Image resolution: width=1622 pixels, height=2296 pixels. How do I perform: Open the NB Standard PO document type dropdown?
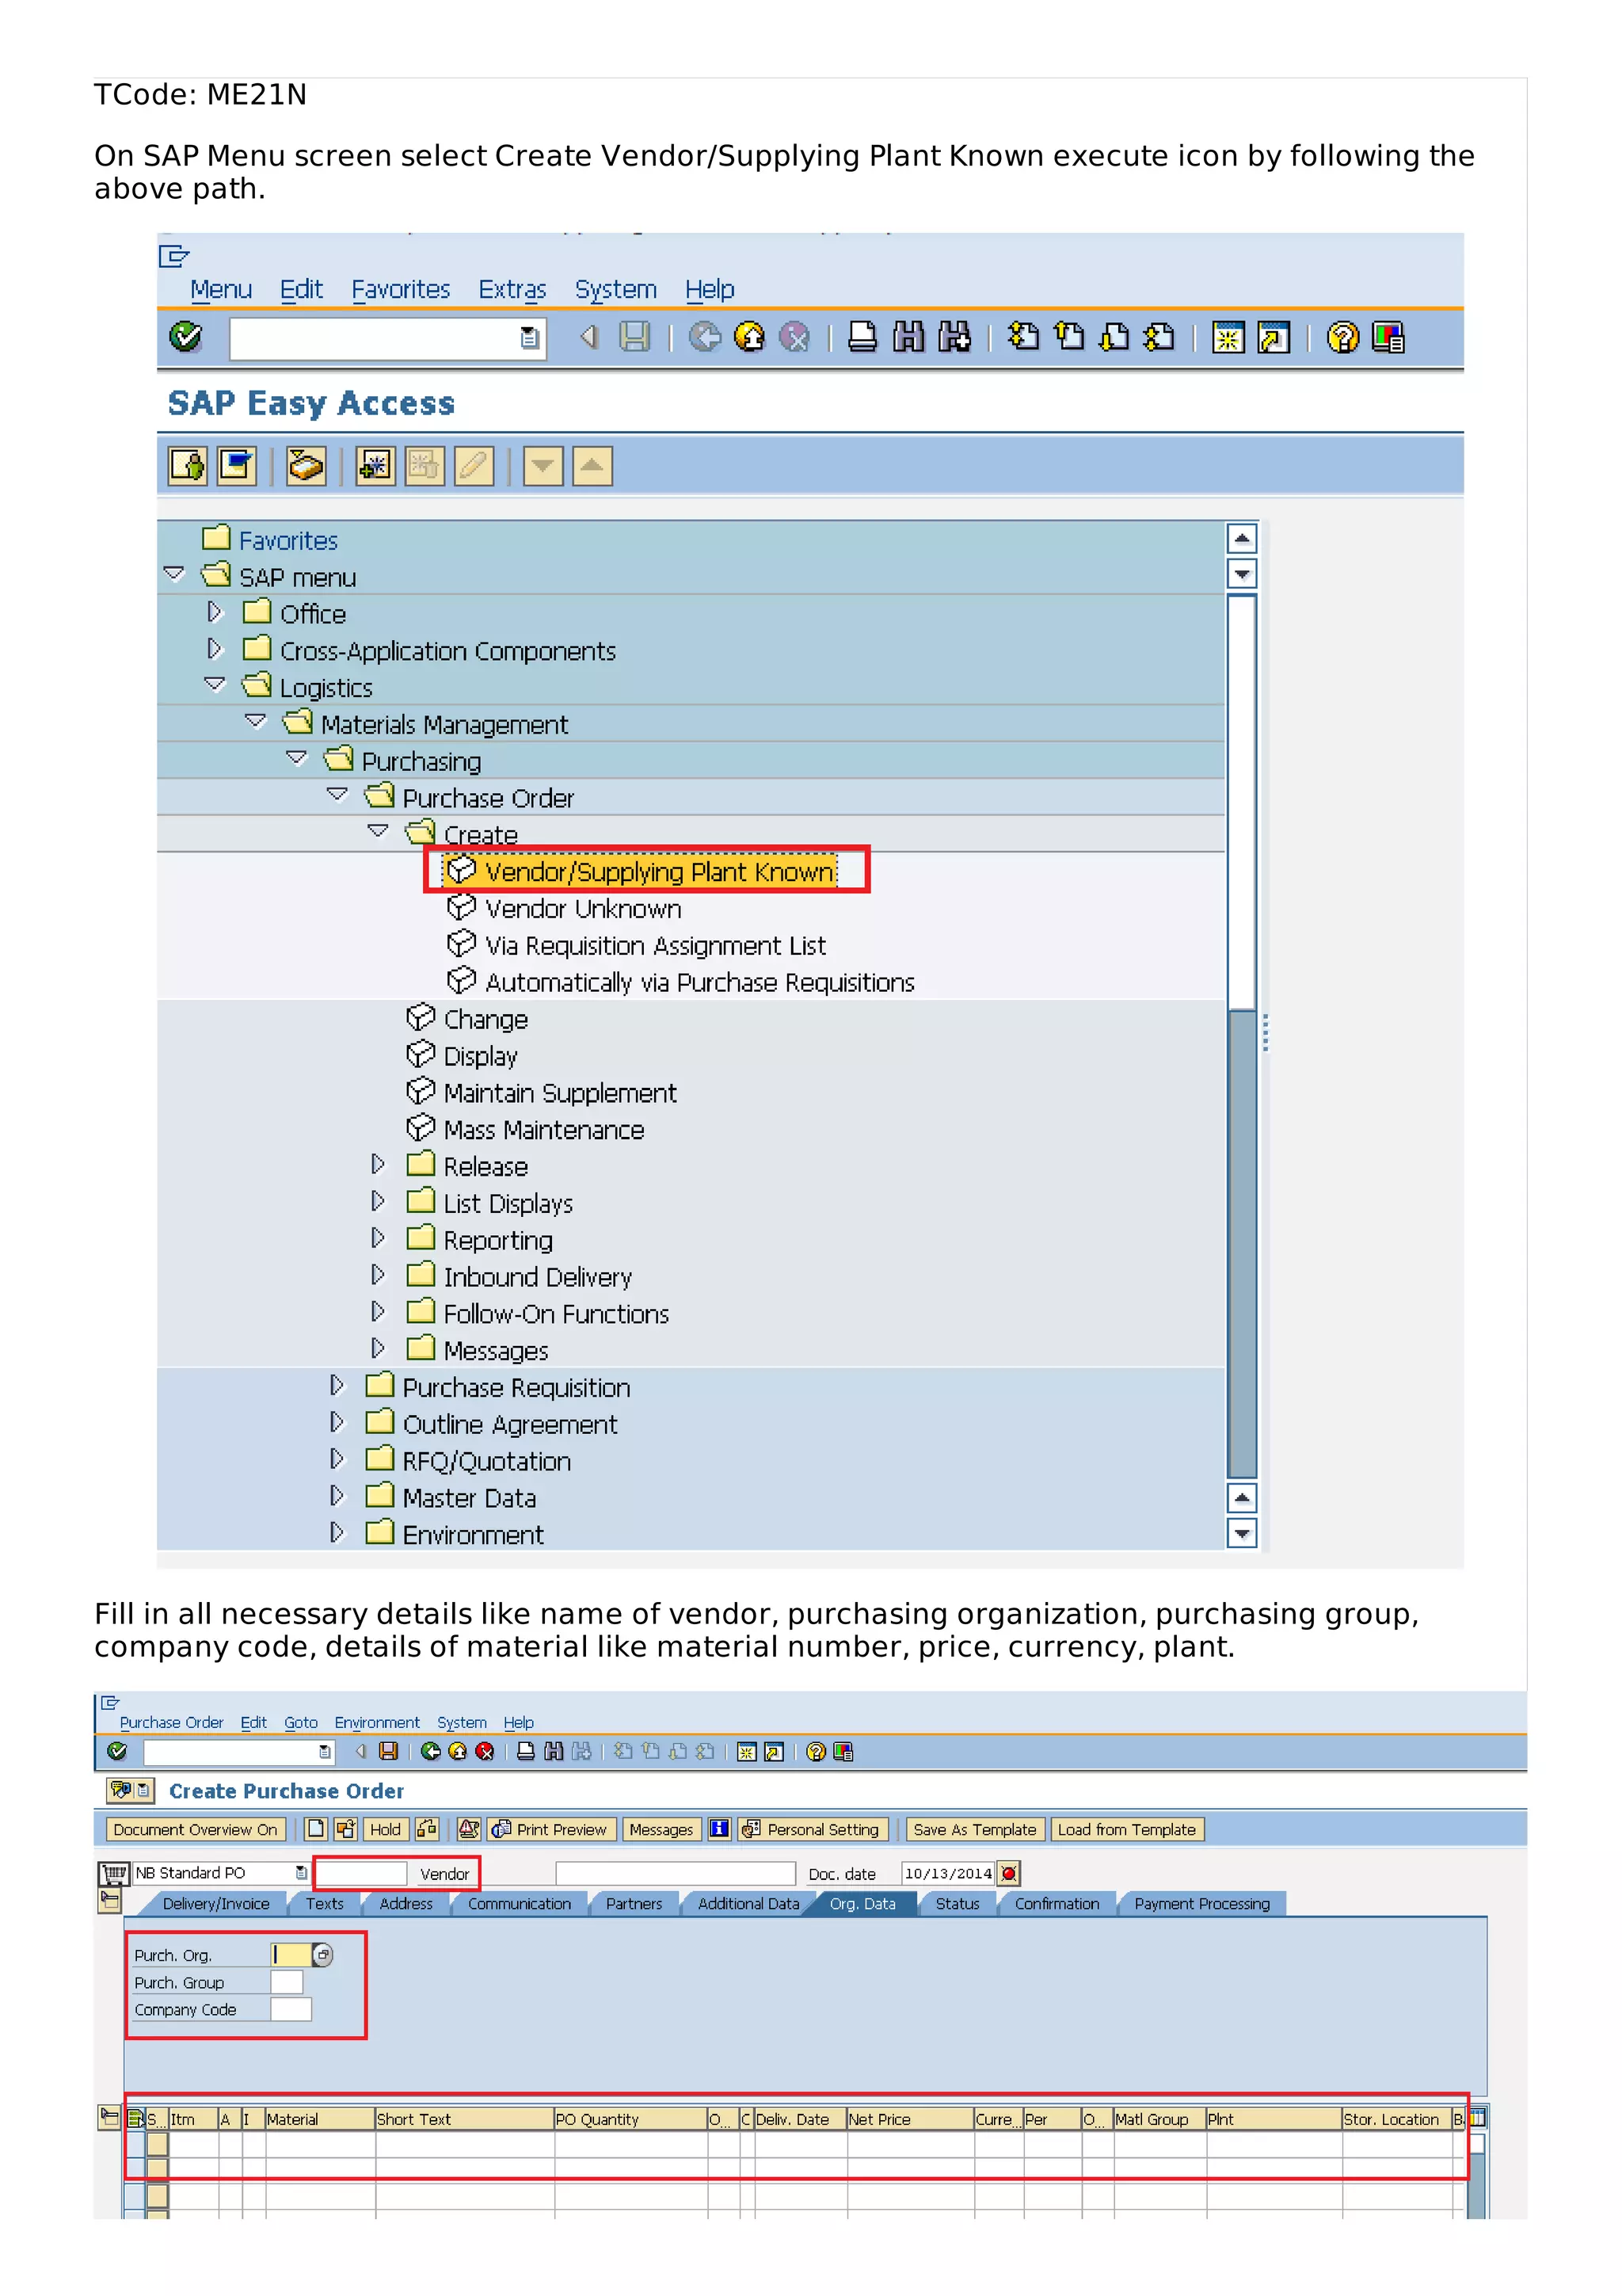301,1873
